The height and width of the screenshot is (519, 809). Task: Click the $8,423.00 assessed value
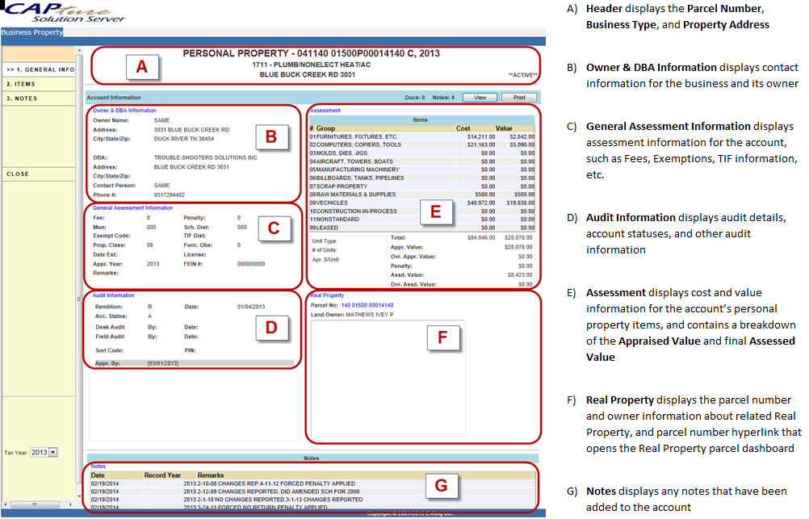(x=520, y=275)
